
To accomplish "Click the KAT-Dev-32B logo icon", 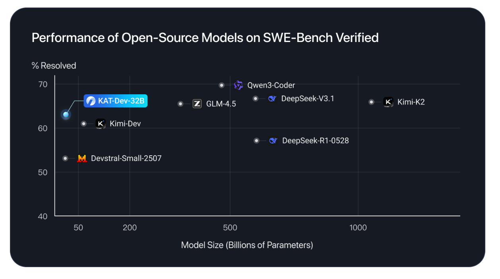I will click(91, 101).
